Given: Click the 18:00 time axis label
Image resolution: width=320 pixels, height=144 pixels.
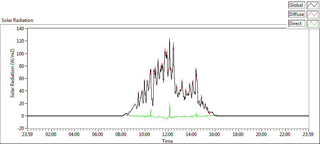Looking at the screenshot, I should click(238, 134).
